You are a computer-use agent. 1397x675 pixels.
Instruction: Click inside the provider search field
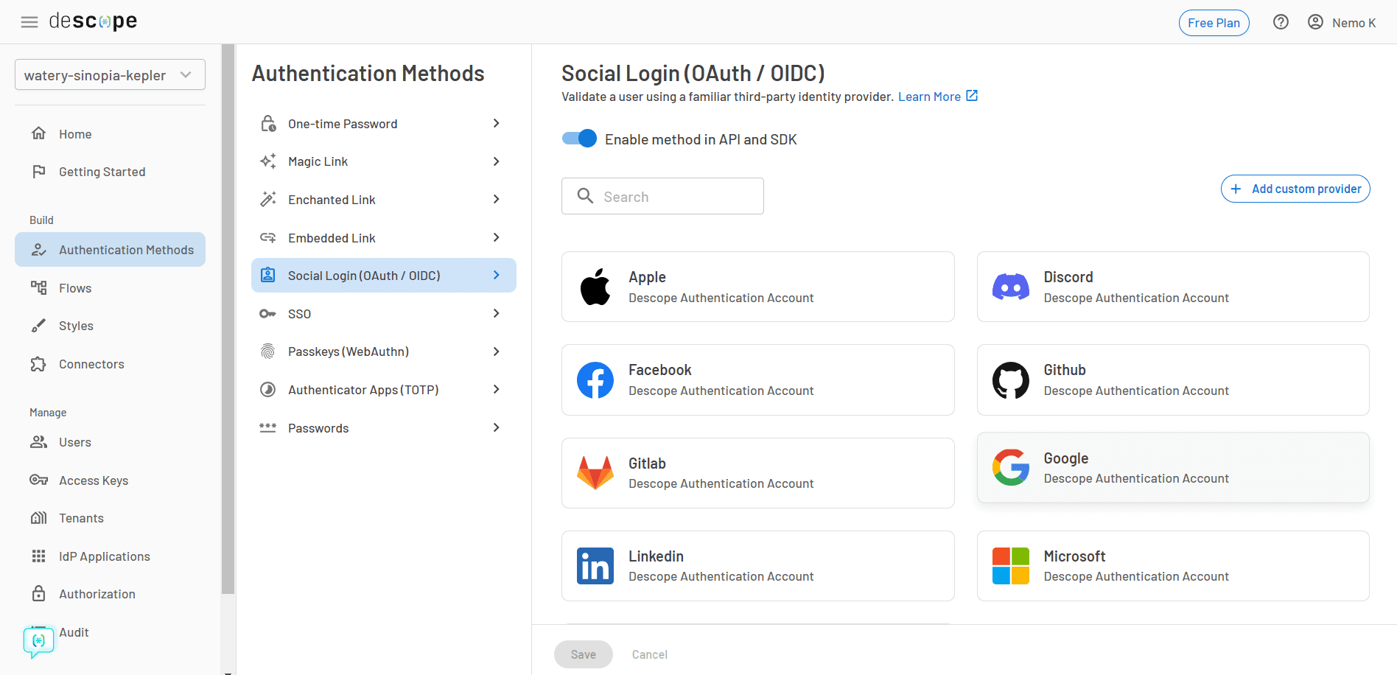click(x=662, y=196)
